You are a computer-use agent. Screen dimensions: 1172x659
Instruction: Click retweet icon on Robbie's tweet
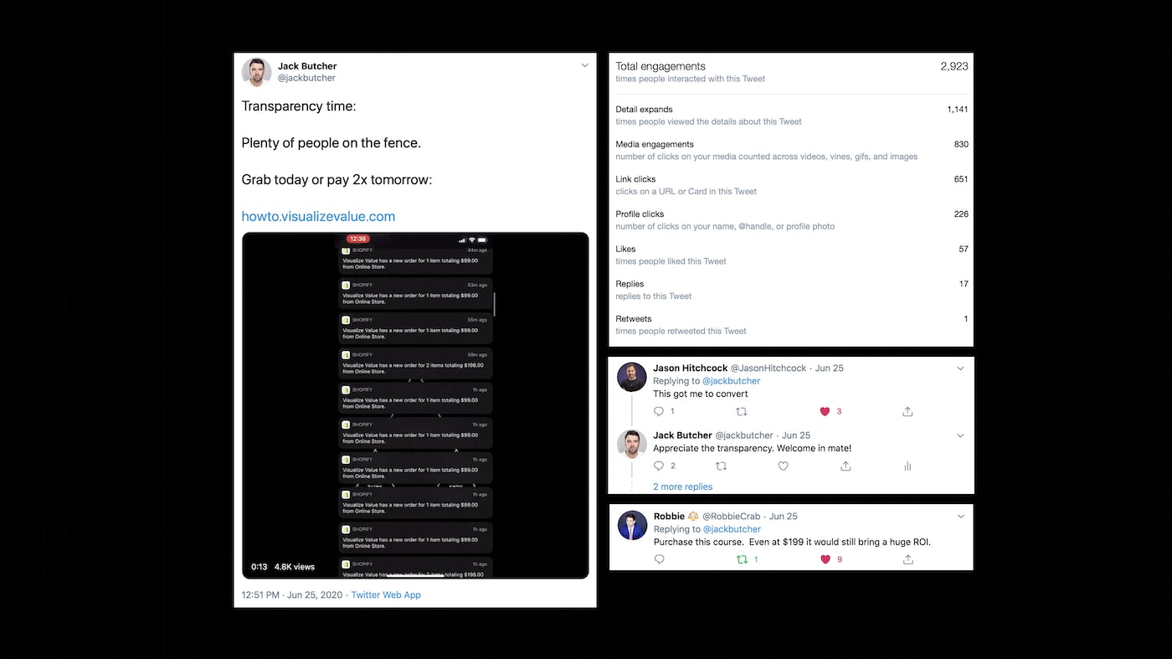(742, 559)
